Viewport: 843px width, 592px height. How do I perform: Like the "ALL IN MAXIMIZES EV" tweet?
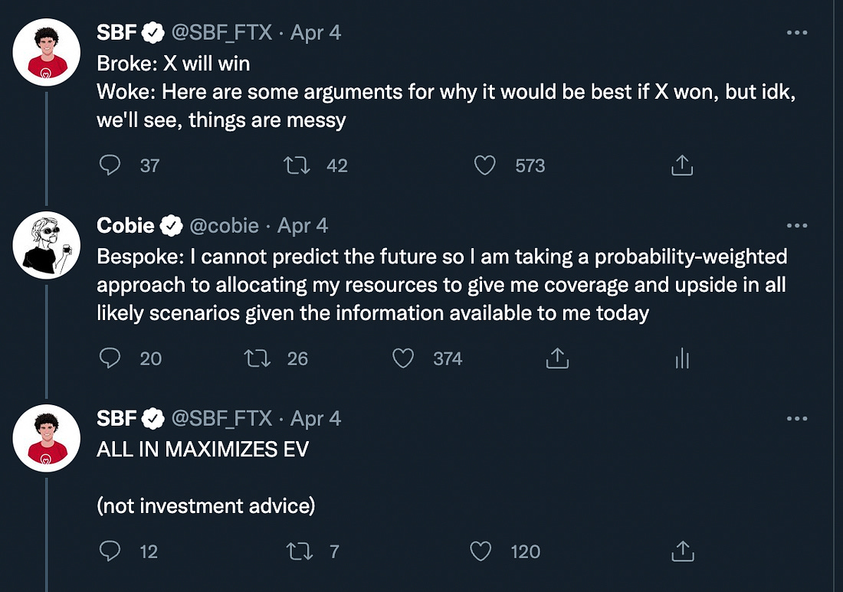pyautogui.click(x=481, y=551)
